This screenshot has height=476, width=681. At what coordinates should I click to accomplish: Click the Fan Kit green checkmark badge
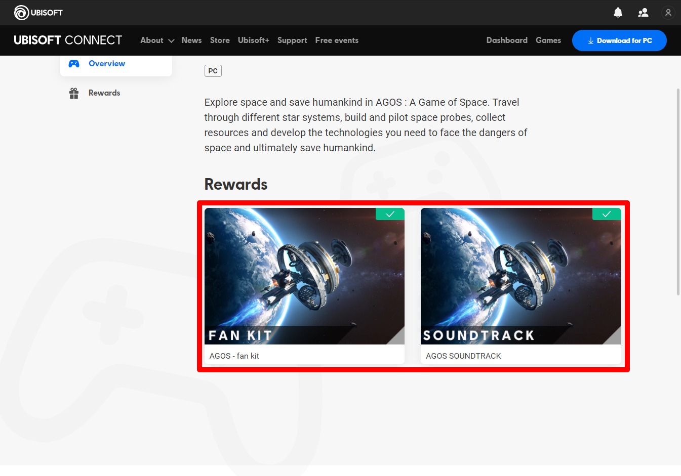(390, 214)
